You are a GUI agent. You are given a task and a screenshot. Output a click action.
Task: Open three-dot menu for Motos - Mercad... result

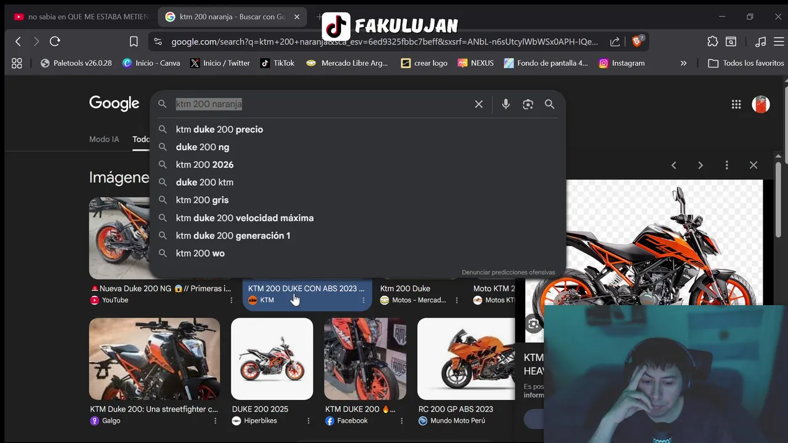(456, 300)
